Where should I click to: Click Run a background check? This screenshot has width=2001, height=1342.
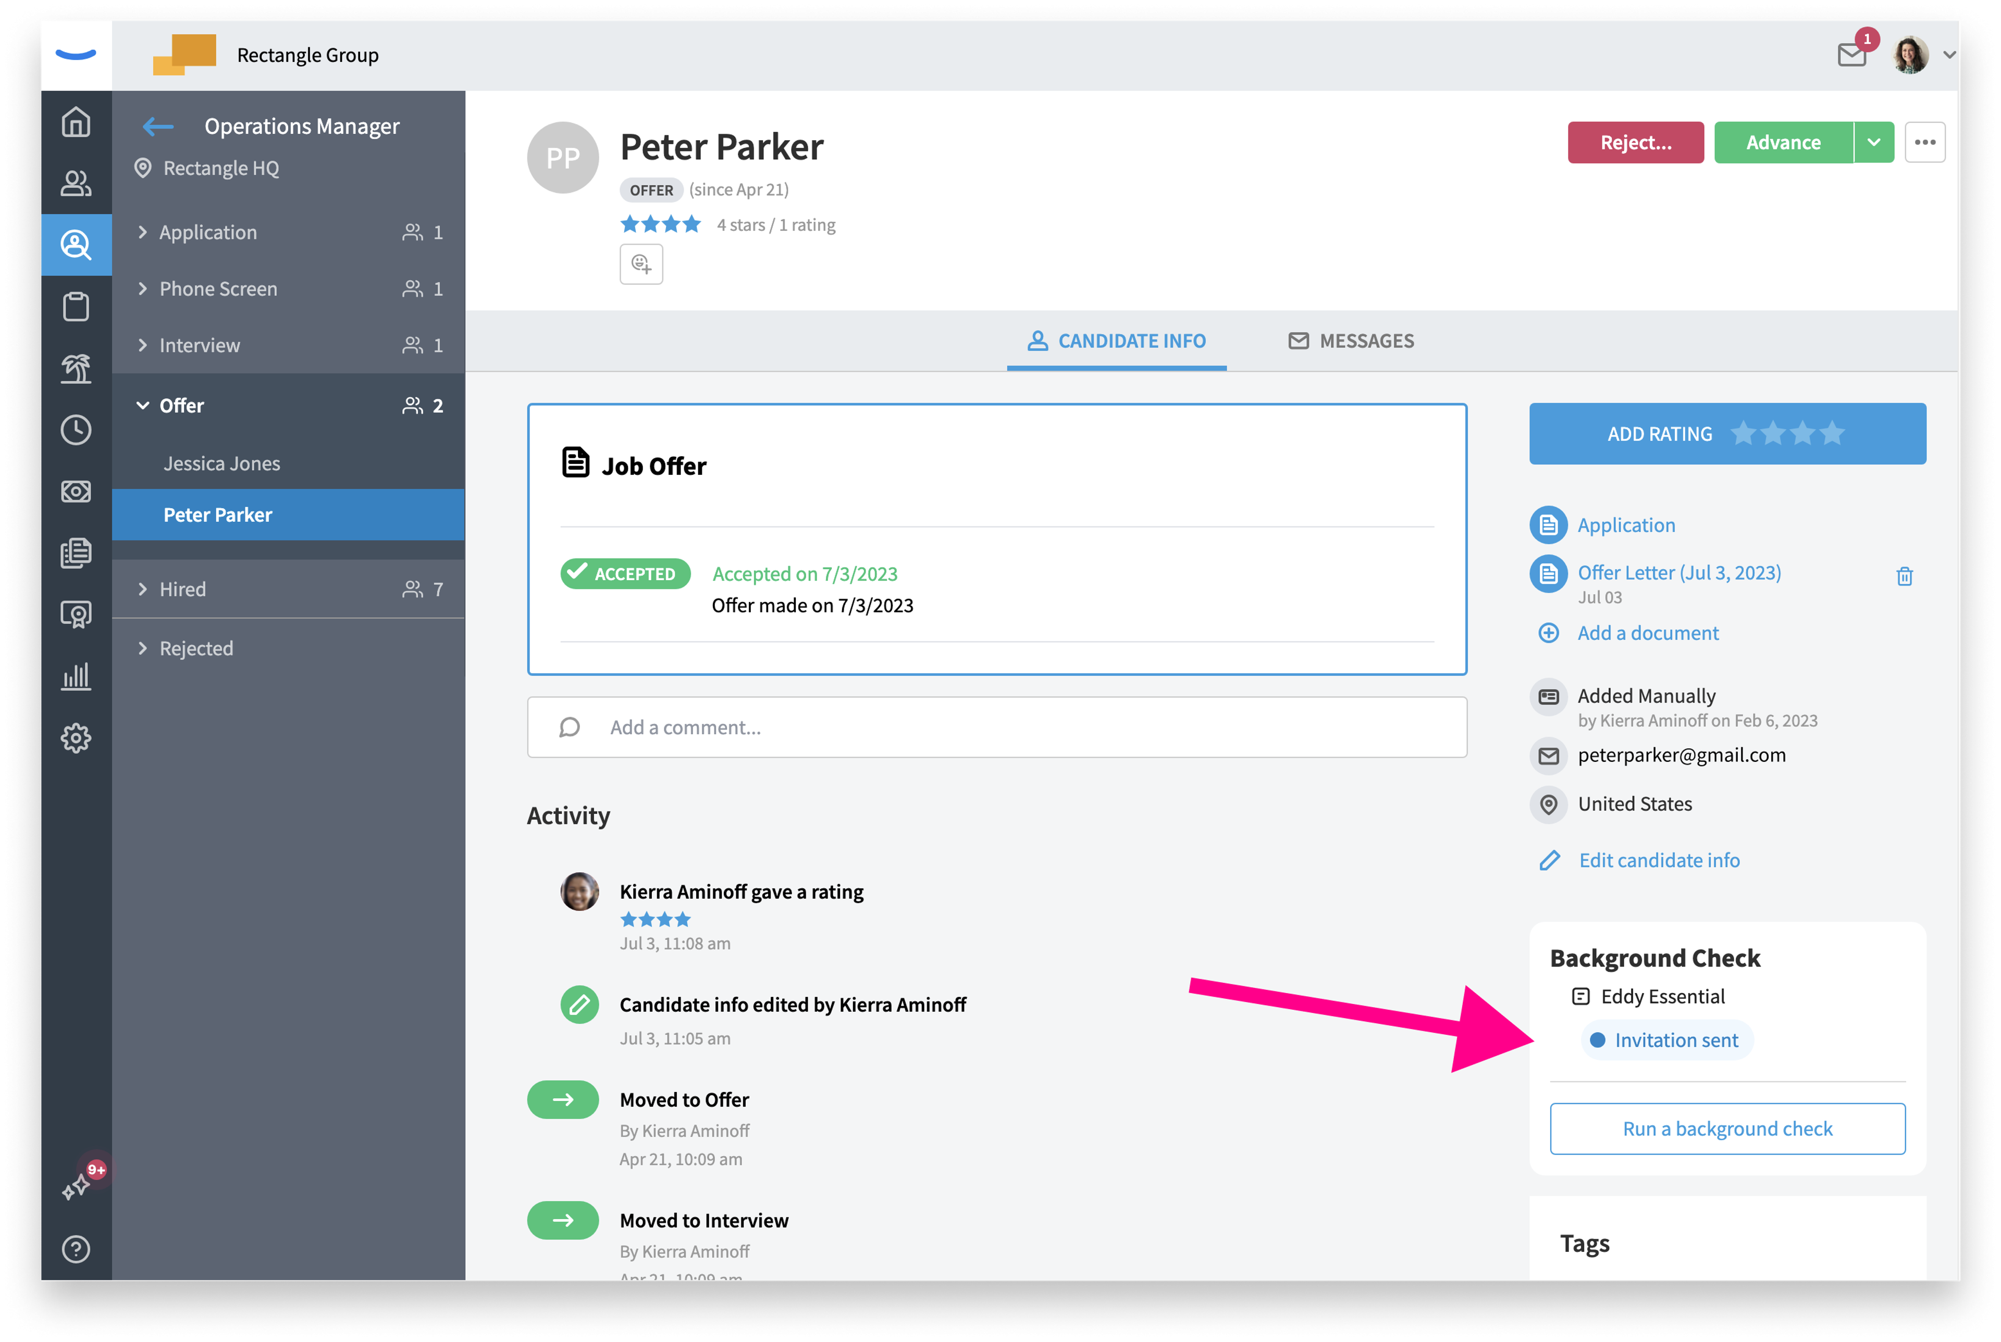point(1727,1129)
